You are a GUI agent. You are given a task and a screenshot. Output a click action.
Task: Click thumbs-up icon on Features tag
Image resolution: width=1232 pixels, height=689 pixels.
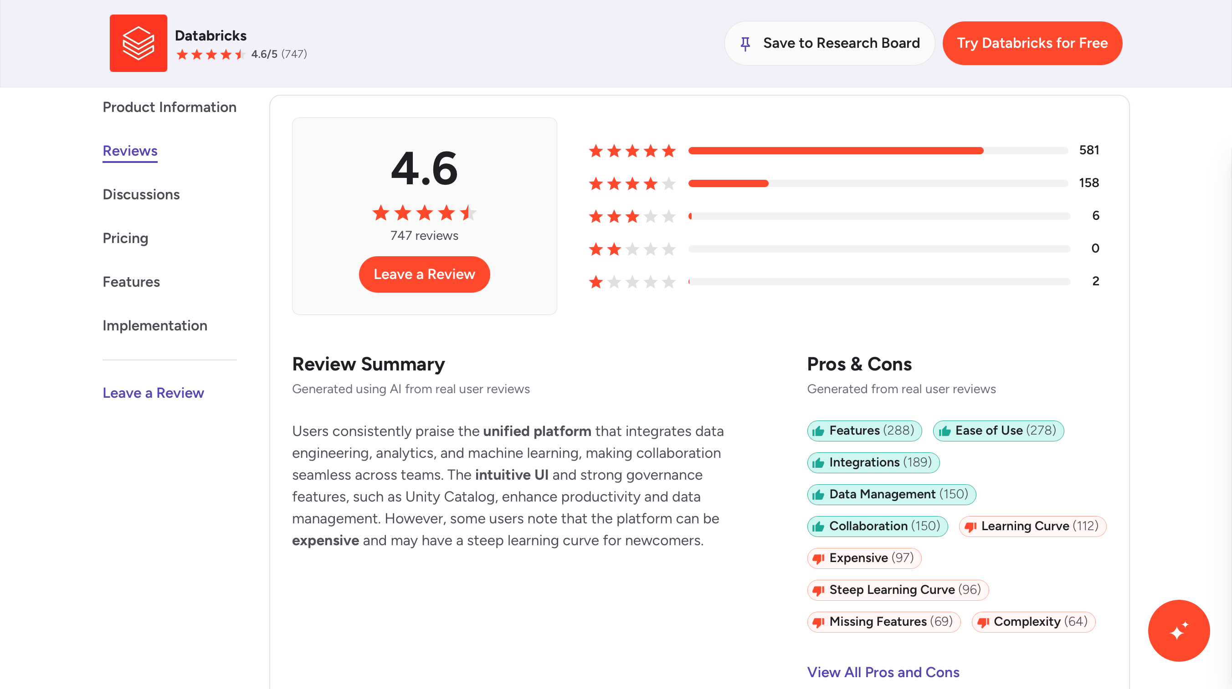(818, 431)
